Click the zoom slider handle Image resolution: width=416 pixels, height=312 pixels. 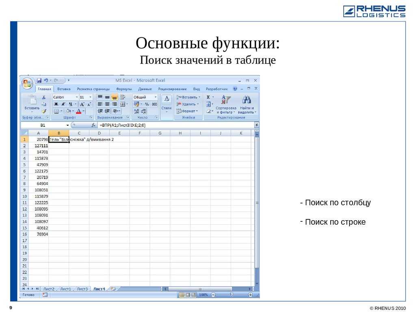click(x=232, y=295)
